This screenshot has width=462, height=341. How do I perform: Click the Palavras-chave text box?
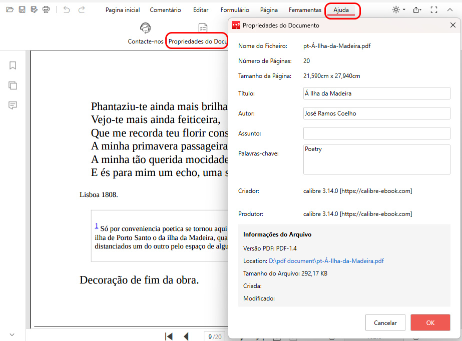pos(376,159)
